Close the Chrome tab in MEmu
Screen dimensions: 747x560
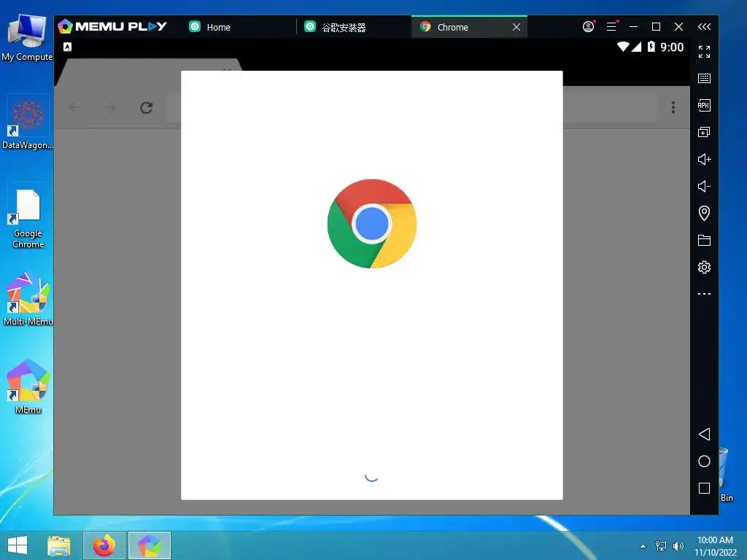pyautogui.click(x=516, y=27)
